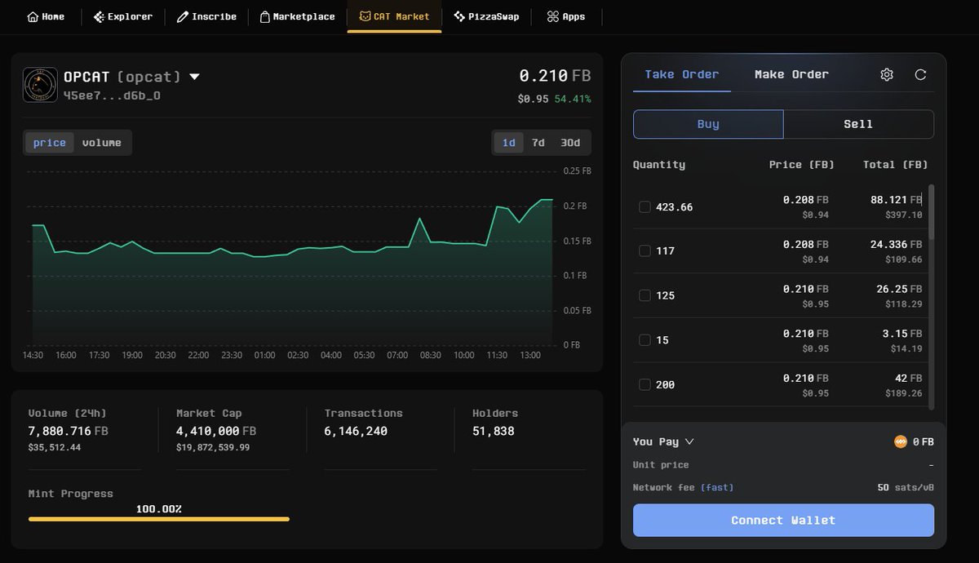Select the Buy side button
Screen dimensions: 979x563
tap(708, 124)
